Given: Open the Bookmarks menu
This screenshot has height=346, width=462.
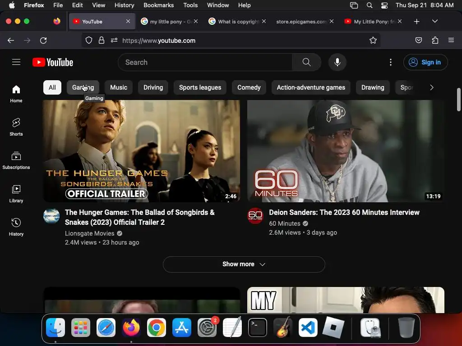Looking at the screenshot, I should [x=158, y=5].
